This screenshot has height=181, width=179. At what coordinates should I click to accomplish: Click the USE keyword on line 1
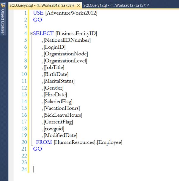38,13
